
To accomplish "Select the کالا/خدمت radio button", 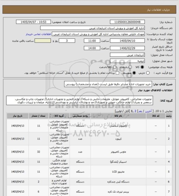I will 114,67.
